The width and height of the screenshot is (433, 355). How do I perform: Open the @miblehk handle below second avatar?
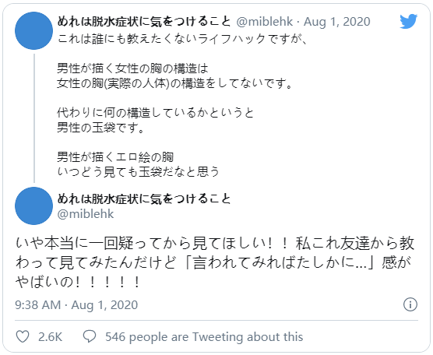pyautogui.click(x=86, y=214)
